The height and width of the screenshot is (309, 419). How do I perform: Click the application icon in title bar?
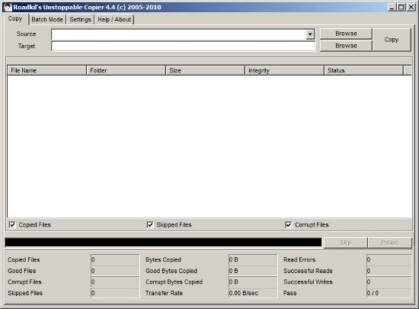tap(7, 7)
